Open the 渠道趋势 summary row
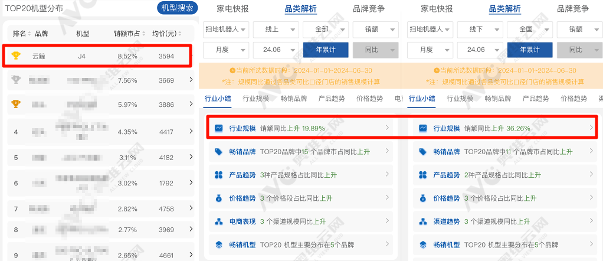Viewport: 603px width, 261px height. [x=506, y=221]
